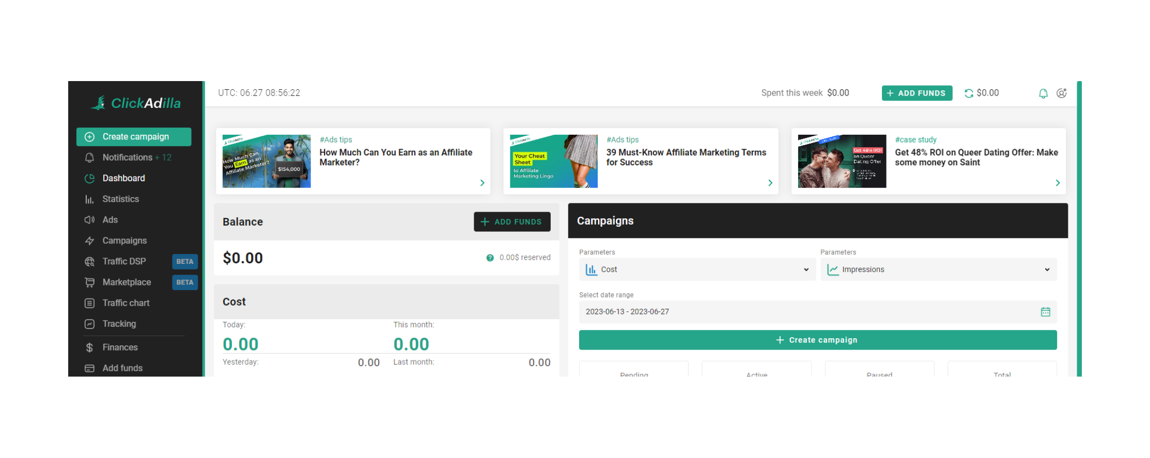Image resolution: width=1150 pixels, height=458 pixels.
Task: Open How Much Can You Earn article
Action: point(395,157)
